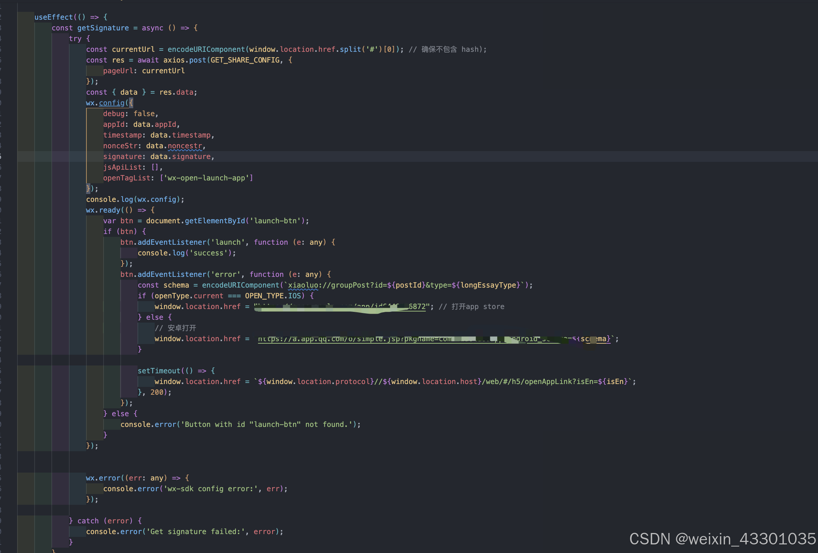Click the app store URL ending in 6872
Screen dimensions: 818x553
coord(341,307)
